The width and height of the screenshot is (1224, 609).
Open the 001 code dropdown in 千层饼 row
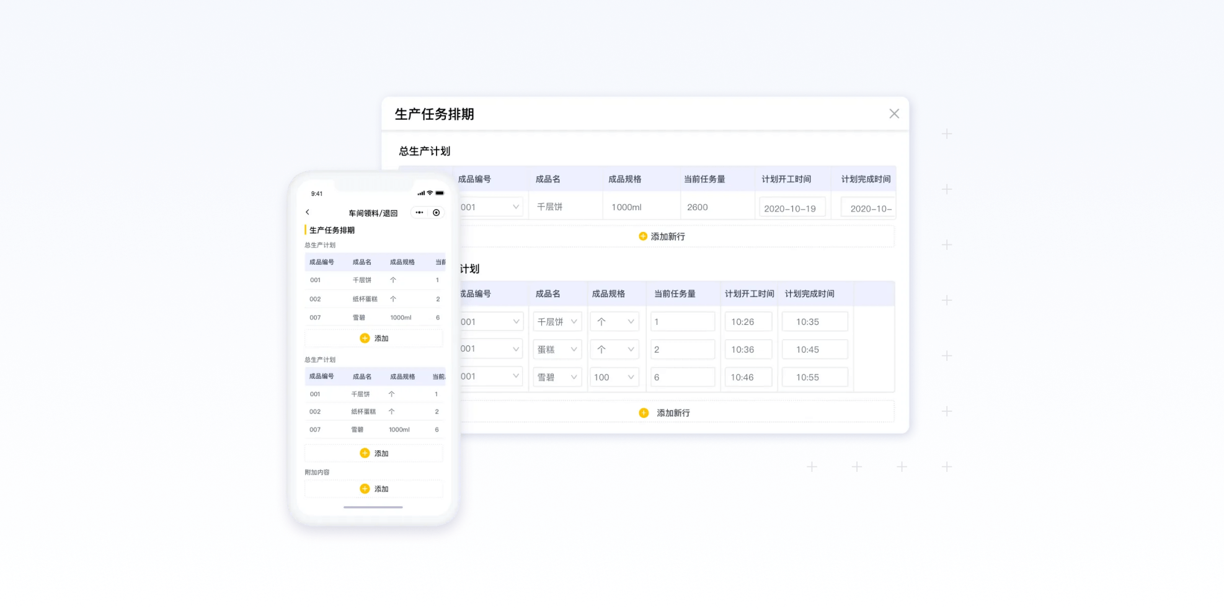pyautogui.click(x=490, y=321)
